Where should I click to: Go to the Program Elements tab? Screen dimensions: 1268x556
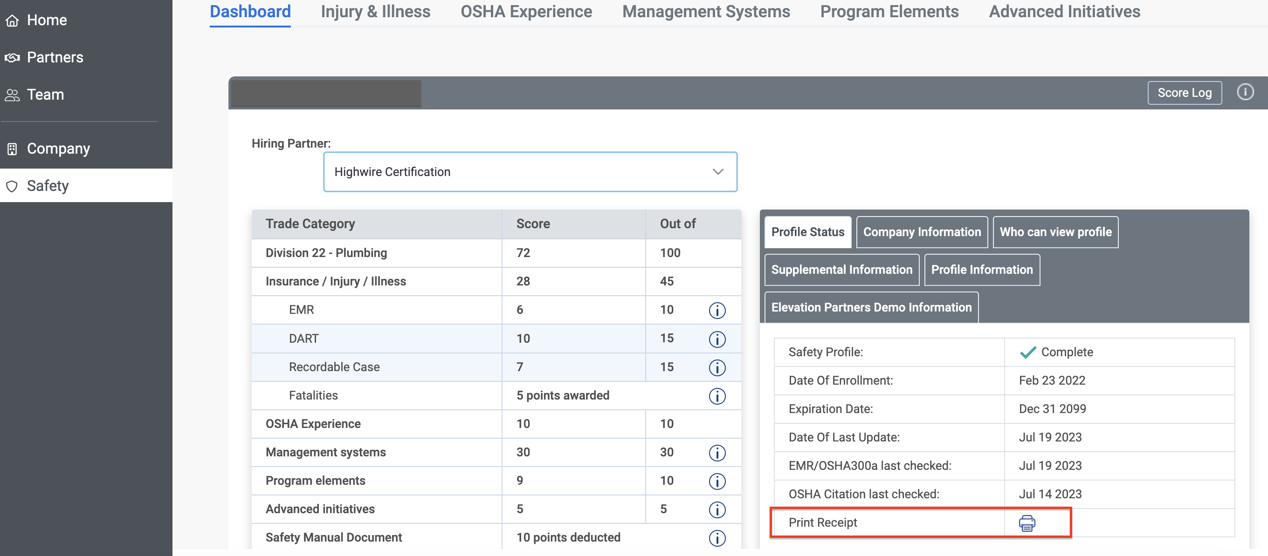(889, 12)
